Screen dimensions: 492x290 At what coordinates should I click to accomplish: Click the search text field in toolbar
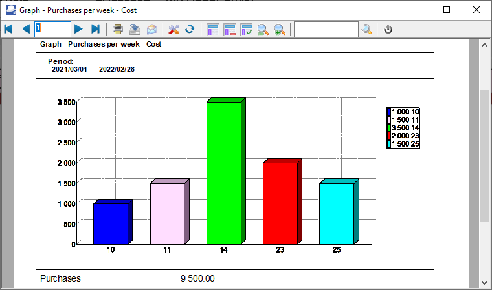pyautogui.click(x=326, y=30)
